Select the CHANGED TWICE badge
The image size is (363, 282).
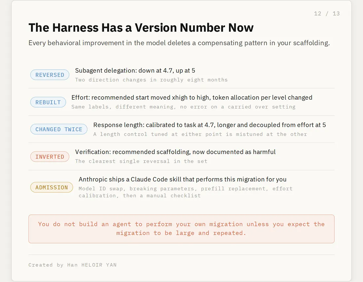(59, 129)
